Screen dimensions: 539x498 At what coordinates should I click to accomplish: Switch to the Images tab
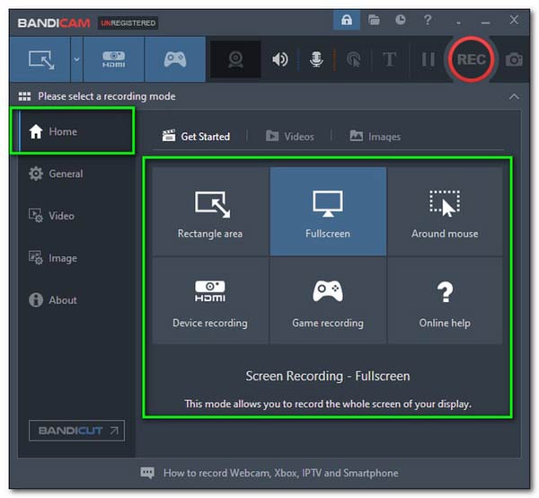[375, 137]
